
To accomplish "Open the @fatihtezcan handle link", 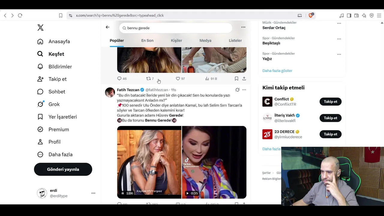I will [157, 90].
